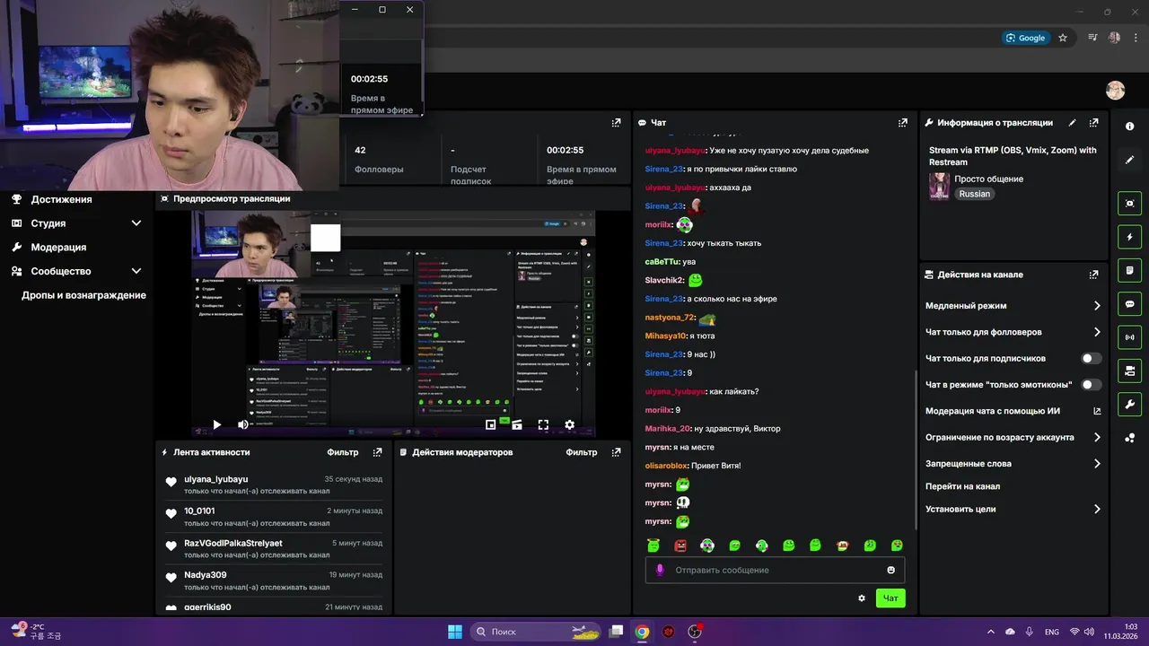Mute the stream preview volume
The height and width of the screenshot is (646, 1149).
(242, 424)
